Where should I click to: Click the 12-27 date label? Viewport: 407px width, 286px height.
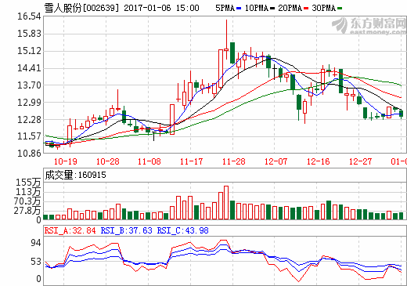point(360,161)
